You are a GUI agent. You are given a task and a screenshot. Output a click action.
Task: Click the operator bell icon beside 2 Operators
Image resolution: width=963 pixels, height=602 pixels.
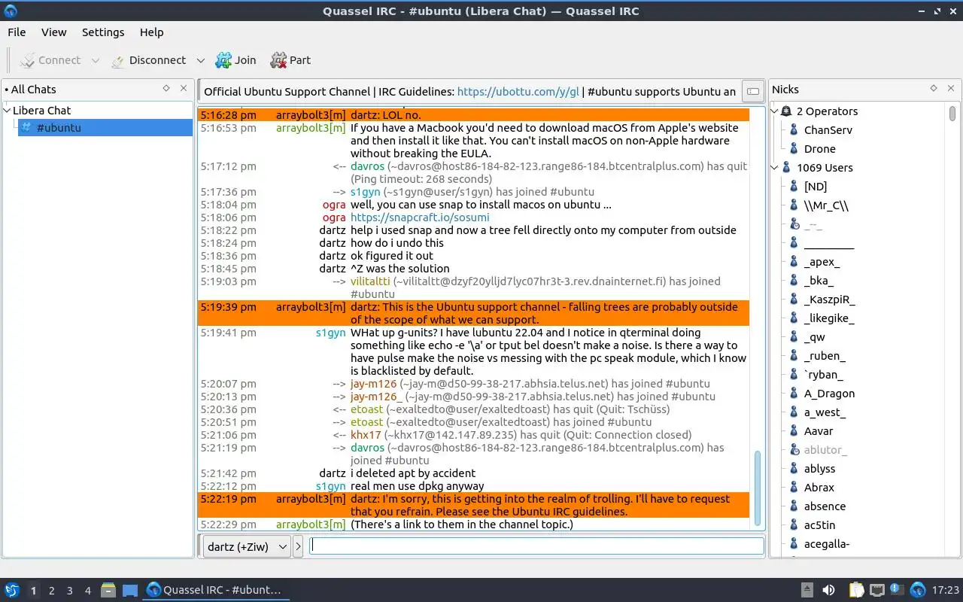point(786,111)
